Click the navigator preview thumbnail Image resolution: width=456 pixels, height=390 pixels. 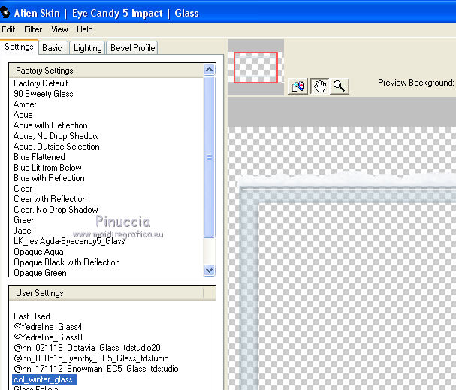coord(255,68)
